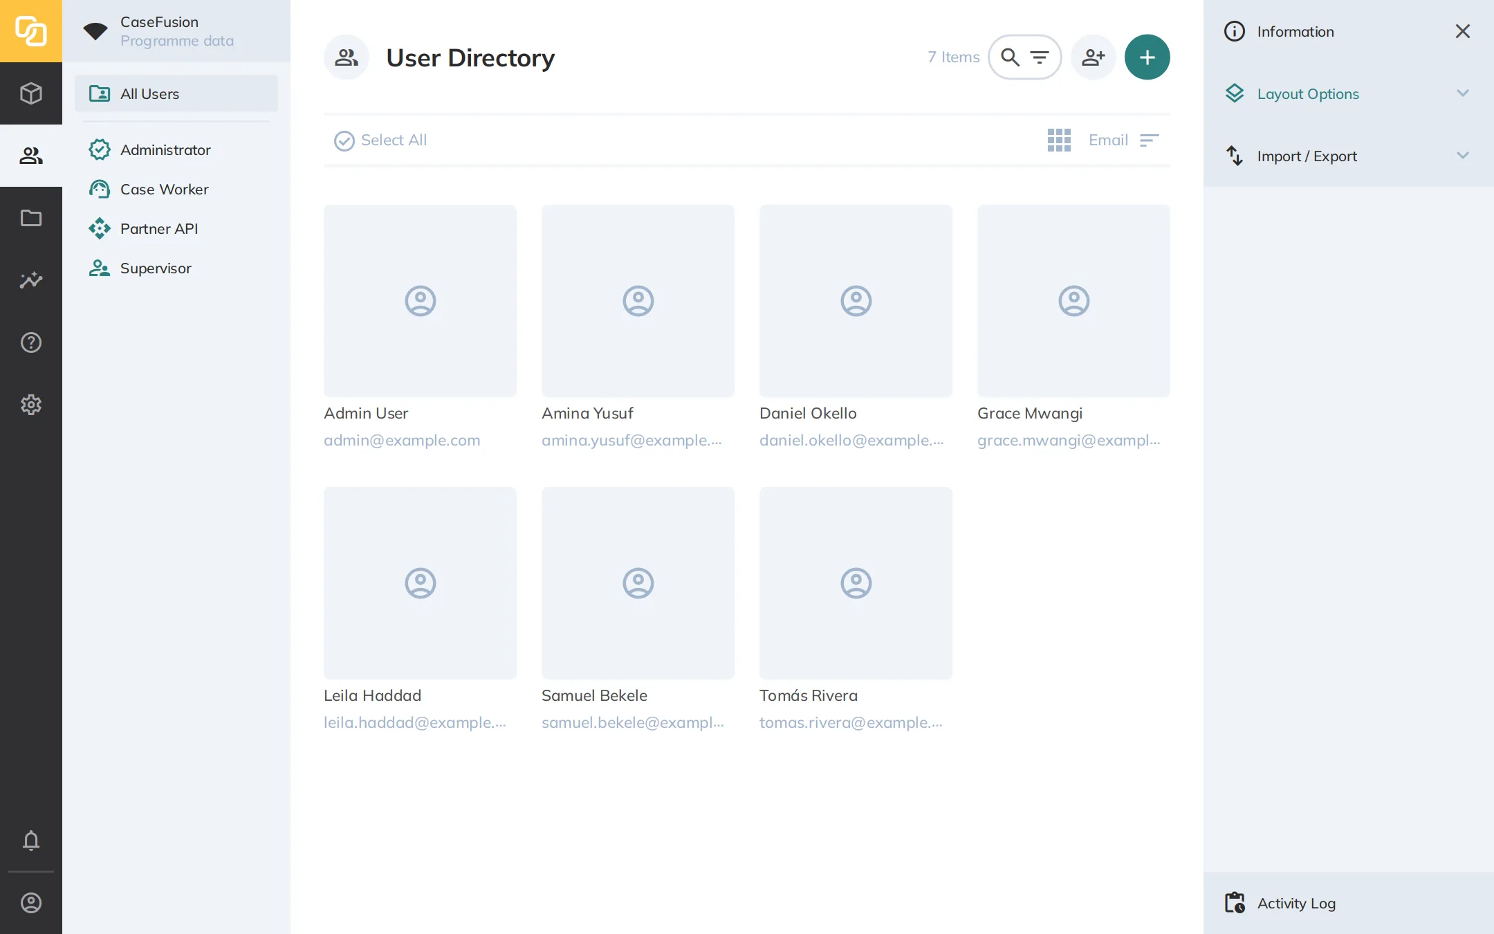Click the filter lines icon in search pill
The height and width of the screenshot is (934, 1494).
pos(1040,57)
